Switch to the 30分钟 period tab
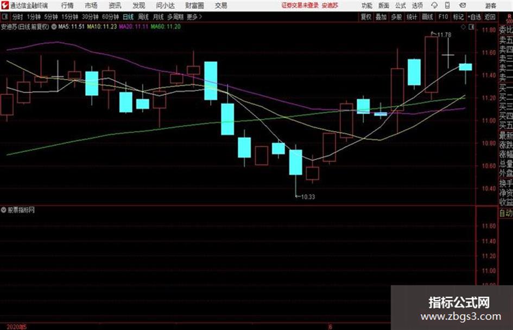Viewport: 513px width, 330px height. [x=90, y=17]
